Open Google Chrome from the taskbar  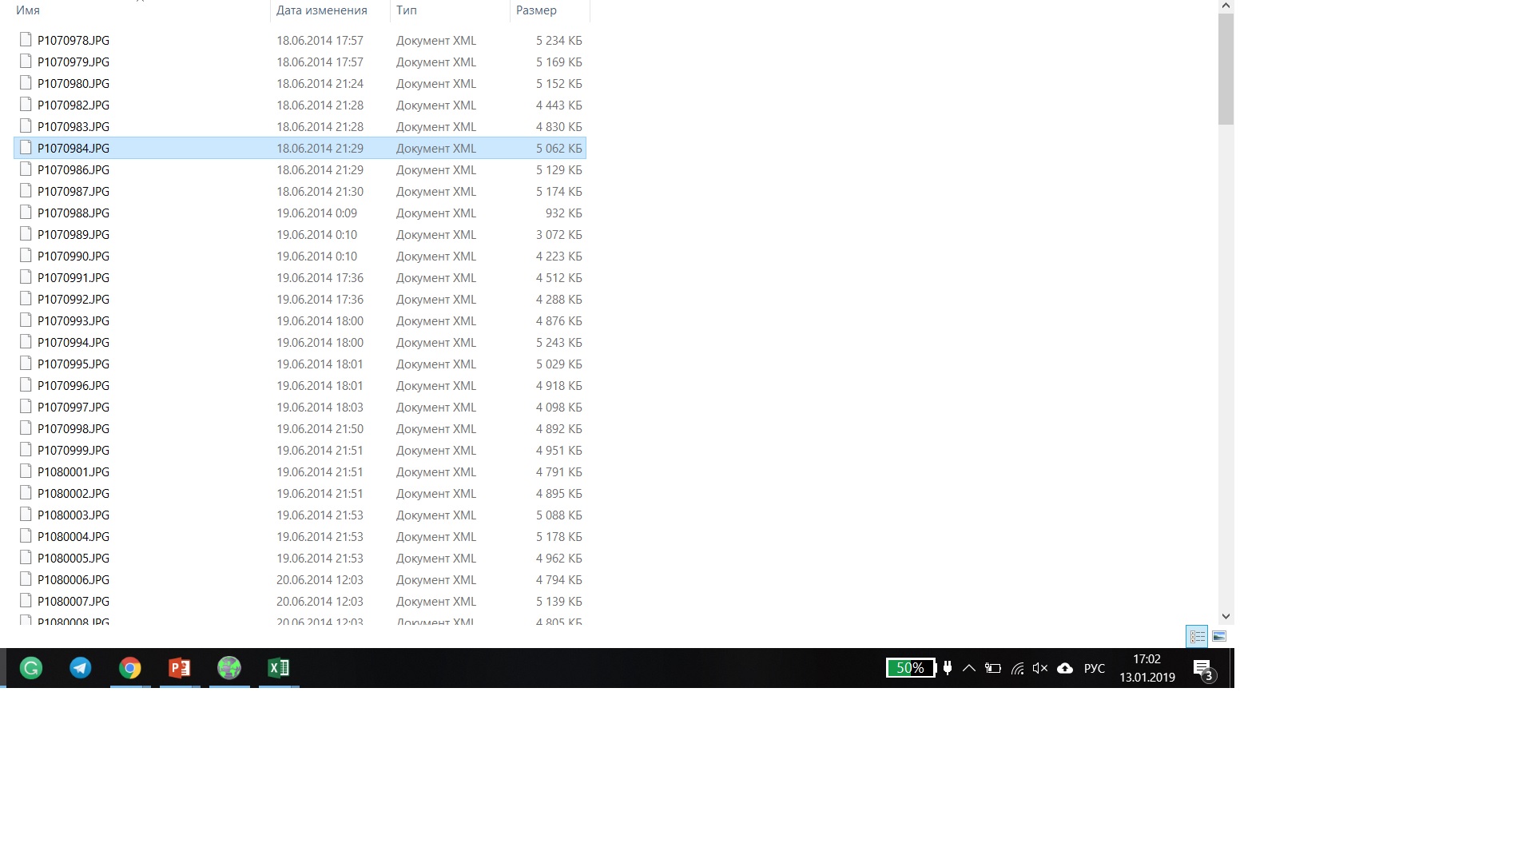click(x=130, y=668)
